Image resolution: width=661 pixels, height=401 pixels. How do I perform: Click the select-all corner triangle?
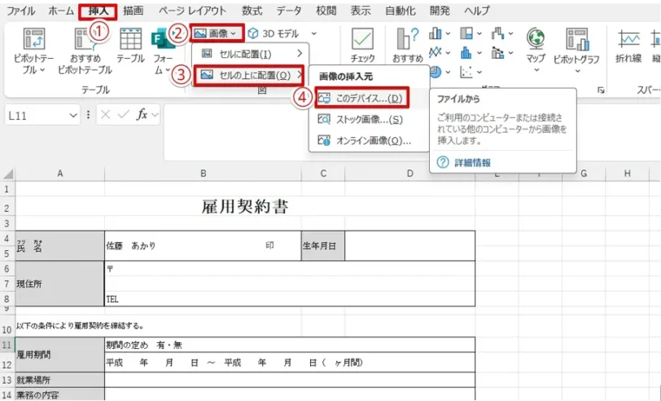pyautogui.click(x=8, y=174)
